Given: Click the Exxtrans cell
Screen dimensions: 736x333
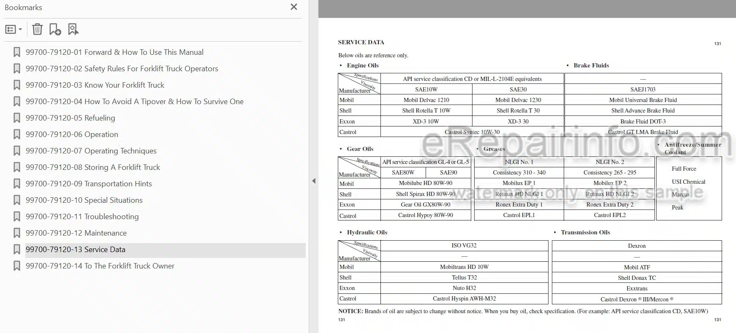Looking at the screenshot, I should 637,288.
